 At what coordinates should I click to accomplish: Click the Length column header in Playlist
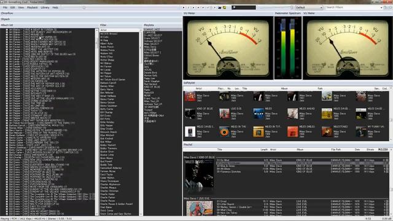[x=264, y=150]
